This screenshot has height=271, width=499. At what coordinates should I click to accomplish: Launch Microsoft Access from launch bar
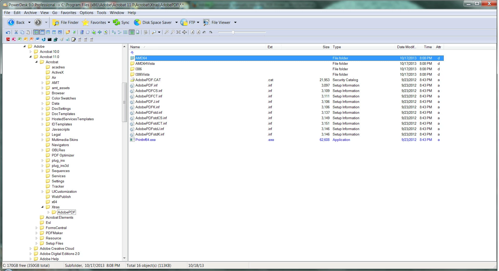(14, 39)
